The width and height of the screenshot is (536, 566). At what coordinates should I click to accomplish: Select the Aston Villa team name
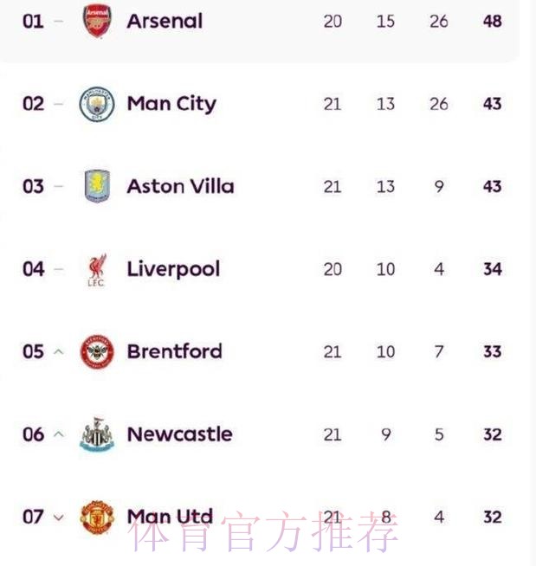pos(180,186)
